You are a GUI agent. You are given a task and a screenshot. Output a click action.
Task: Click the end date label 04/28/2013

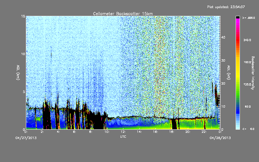[x=220, y=138]
